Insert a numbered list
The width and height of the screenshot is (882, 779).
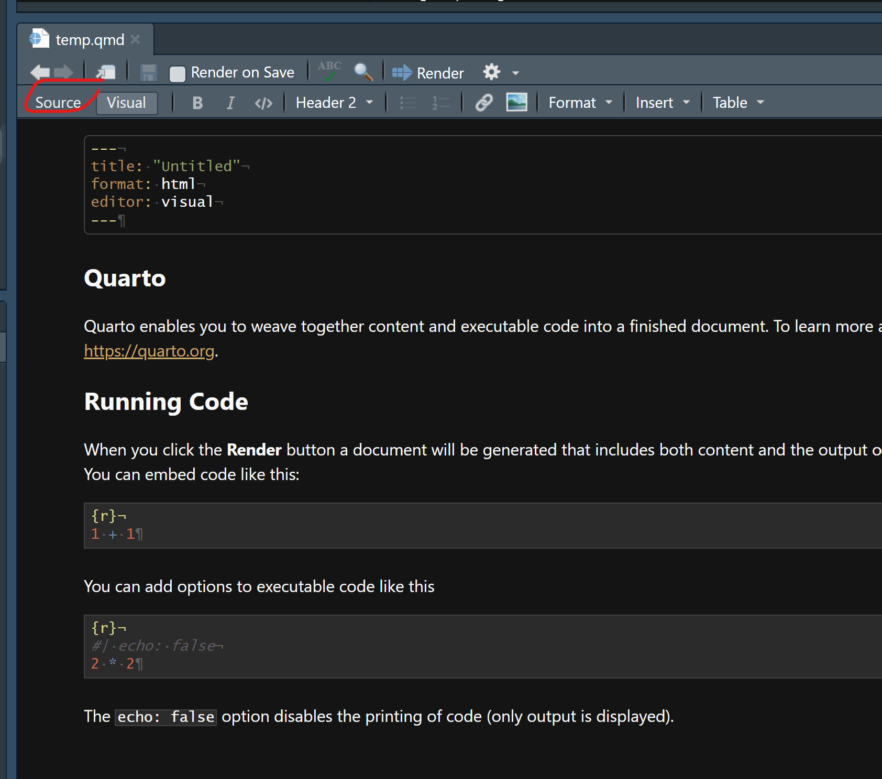(440, 103)
